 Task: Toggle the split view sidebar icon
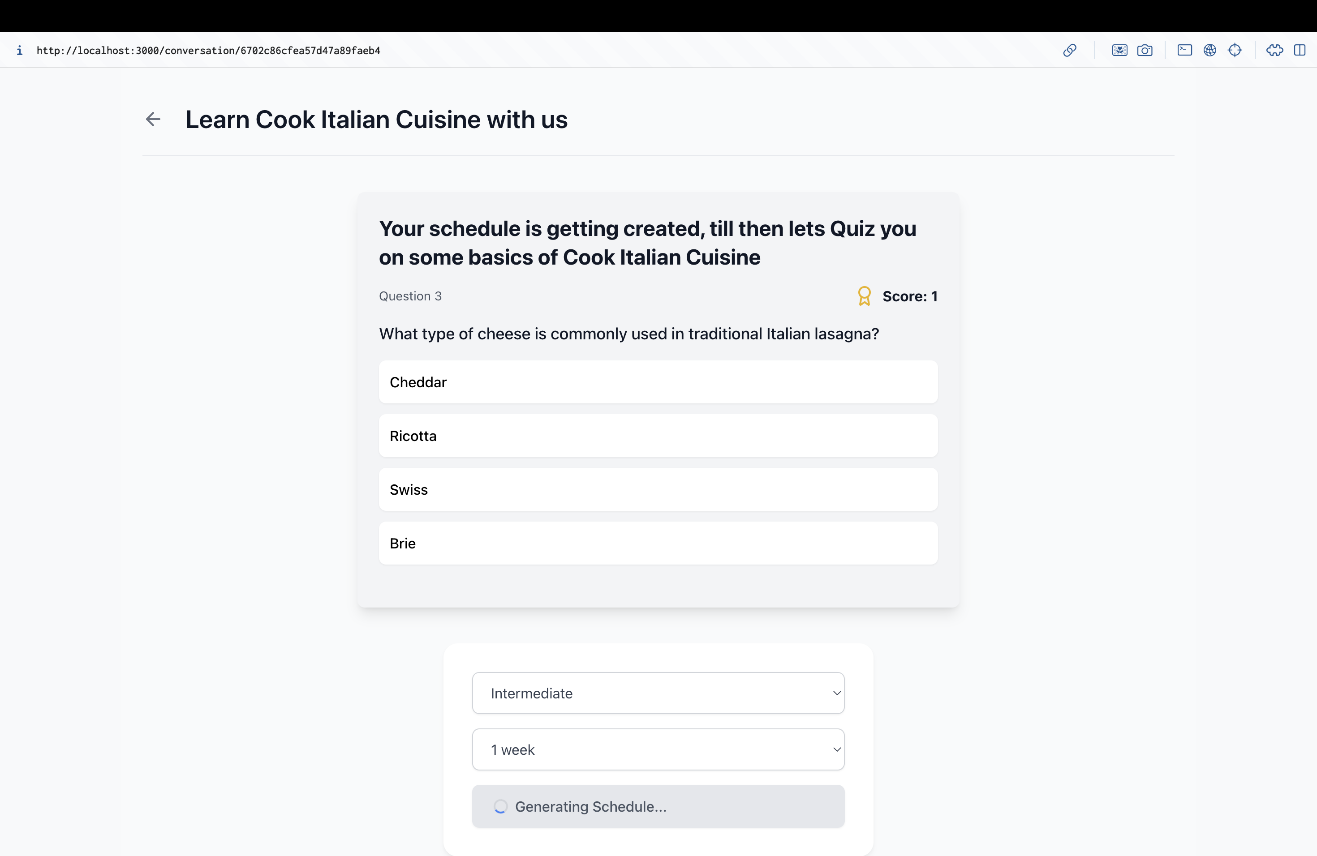(1300, 50)
